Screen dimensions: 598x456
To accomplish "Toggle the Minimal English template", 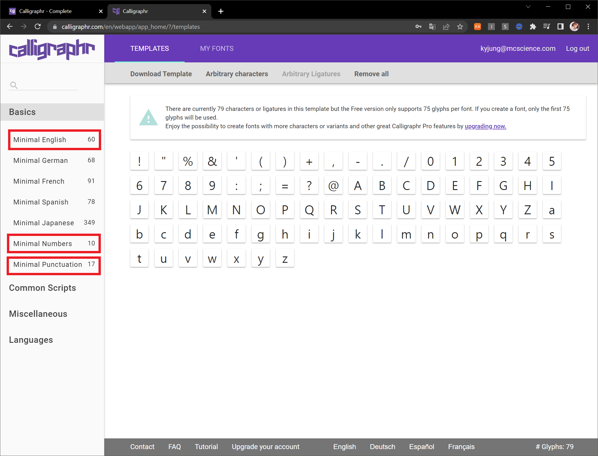I will pyautogui.click(x=54, y=140).
